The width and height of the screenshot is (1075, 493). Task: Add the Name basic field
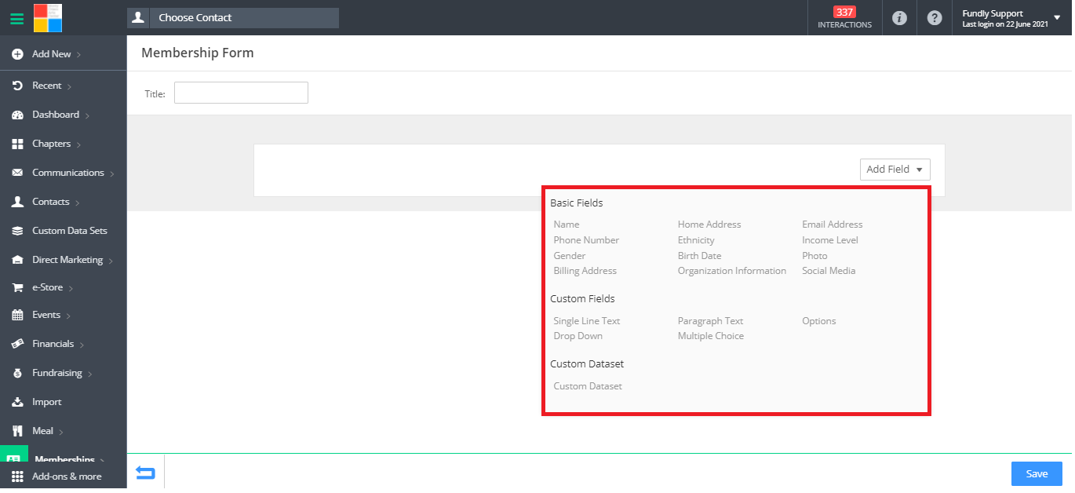[x=567, y=225]
